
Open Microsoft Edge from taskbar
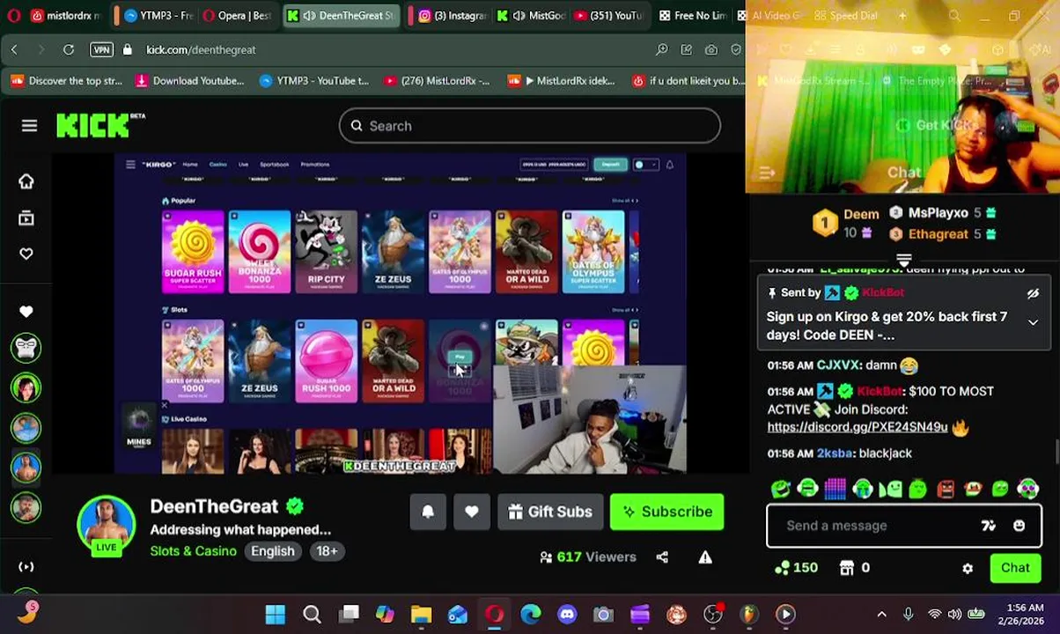[x=530, y=614]
